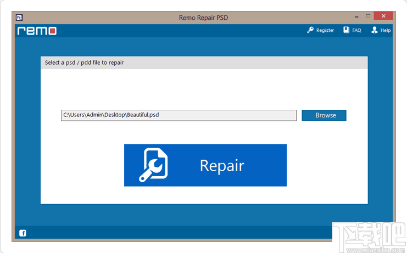Close the Remo Repair PSD window
Viewport: 407px width, 253px height.
point(383,16)
